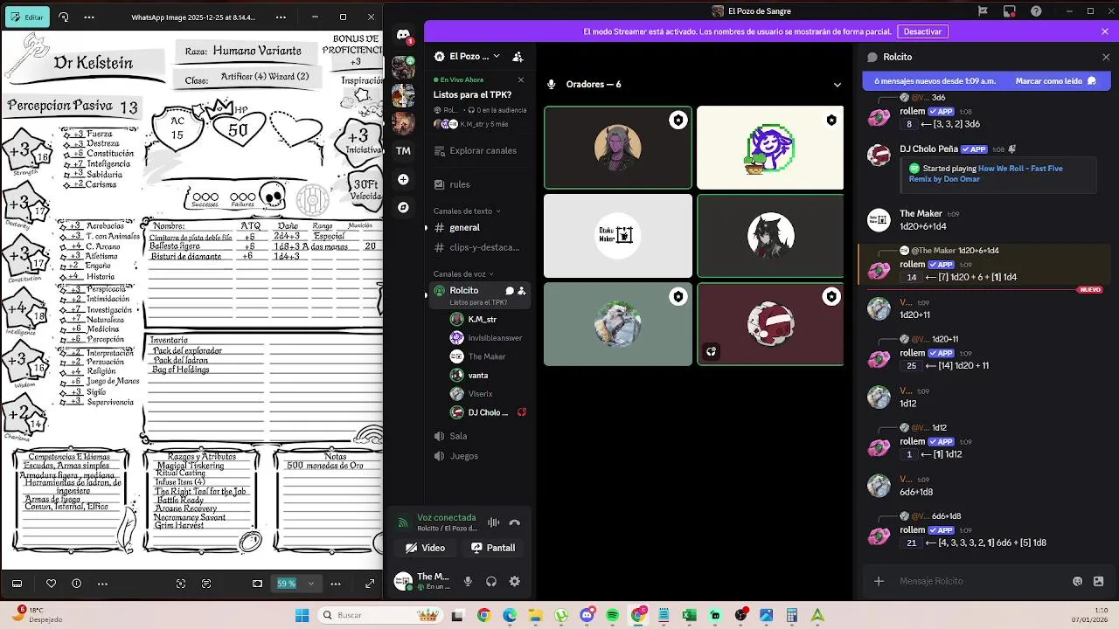Viewport: 1119px width, 629px height.
Task: Click add a server plus icon
Action: click(x=403, y=179)
